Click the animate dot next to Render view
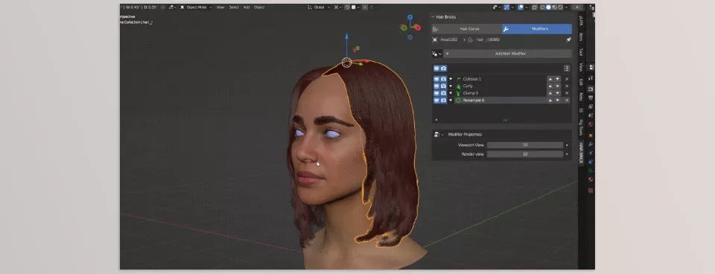The image size is (715, 274). coord(567,154)
